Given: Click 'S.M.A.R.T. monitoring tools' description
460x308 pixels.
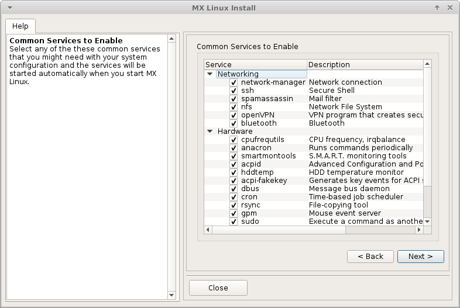Looking at the screenshot, I should click(x=358, y=156).
